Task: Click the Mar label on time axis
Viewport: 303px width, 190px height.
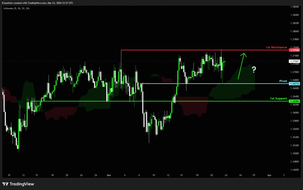Action: tap(108, 175)
